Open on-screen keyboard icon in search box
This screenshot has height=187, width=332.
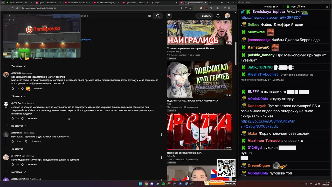[150, 16]
